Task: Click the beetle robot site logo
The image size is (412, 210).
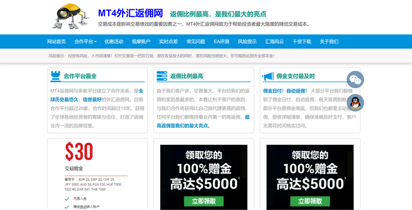Action: click(x=71, y=16)
